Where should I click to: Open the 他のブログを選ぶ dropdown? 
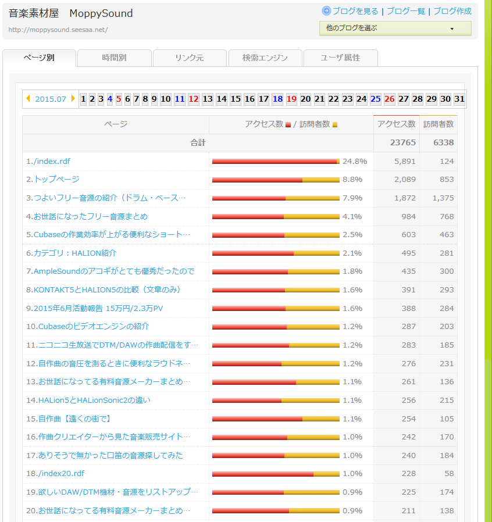(395, 28)
